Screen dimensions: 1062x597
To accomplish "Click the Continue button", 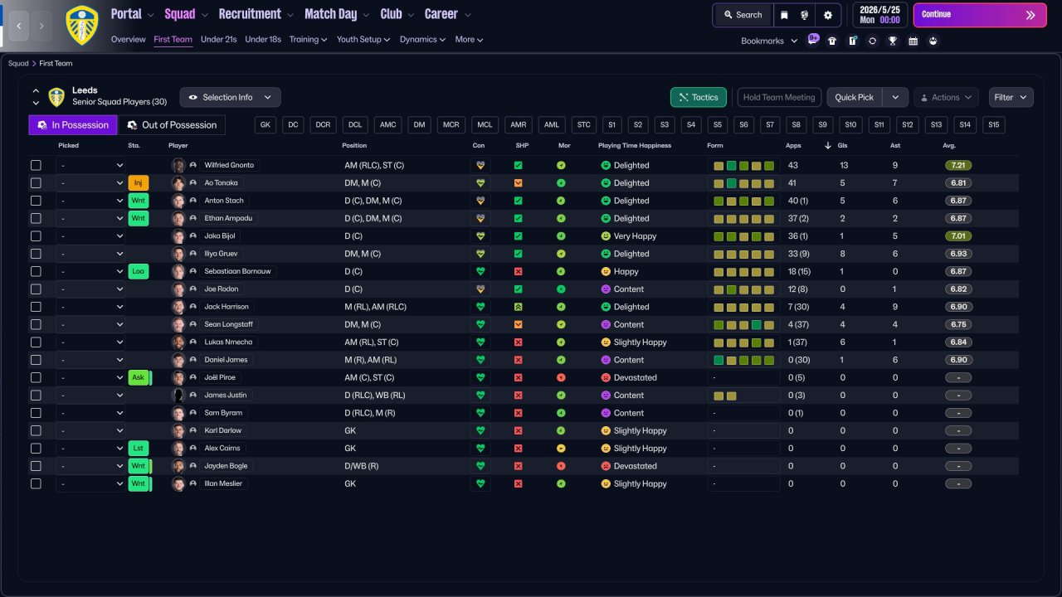I will [981, 15].
